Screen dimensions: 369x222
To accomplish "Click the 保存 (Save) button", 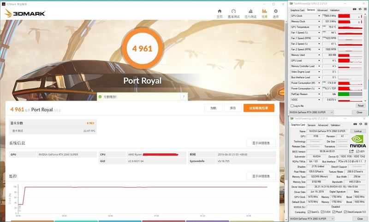I will click(x=233, y=108).
